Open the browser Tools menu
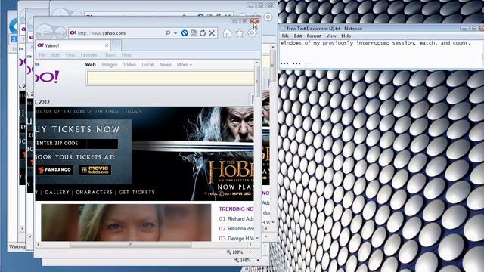 (110, 55)
